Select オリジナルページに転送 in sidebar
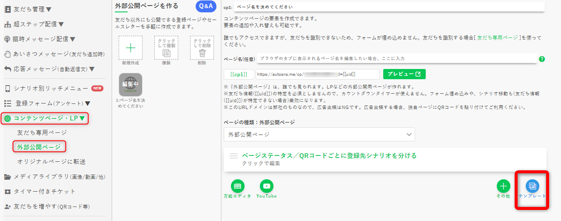The image size is (561, 221). (x=51, y=162)
